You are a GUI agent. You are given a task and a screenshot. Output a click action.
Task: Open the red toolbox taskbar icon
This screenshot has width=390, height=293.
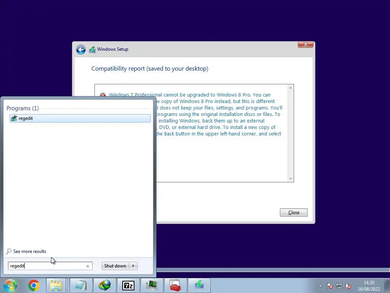tap(175, 285)
